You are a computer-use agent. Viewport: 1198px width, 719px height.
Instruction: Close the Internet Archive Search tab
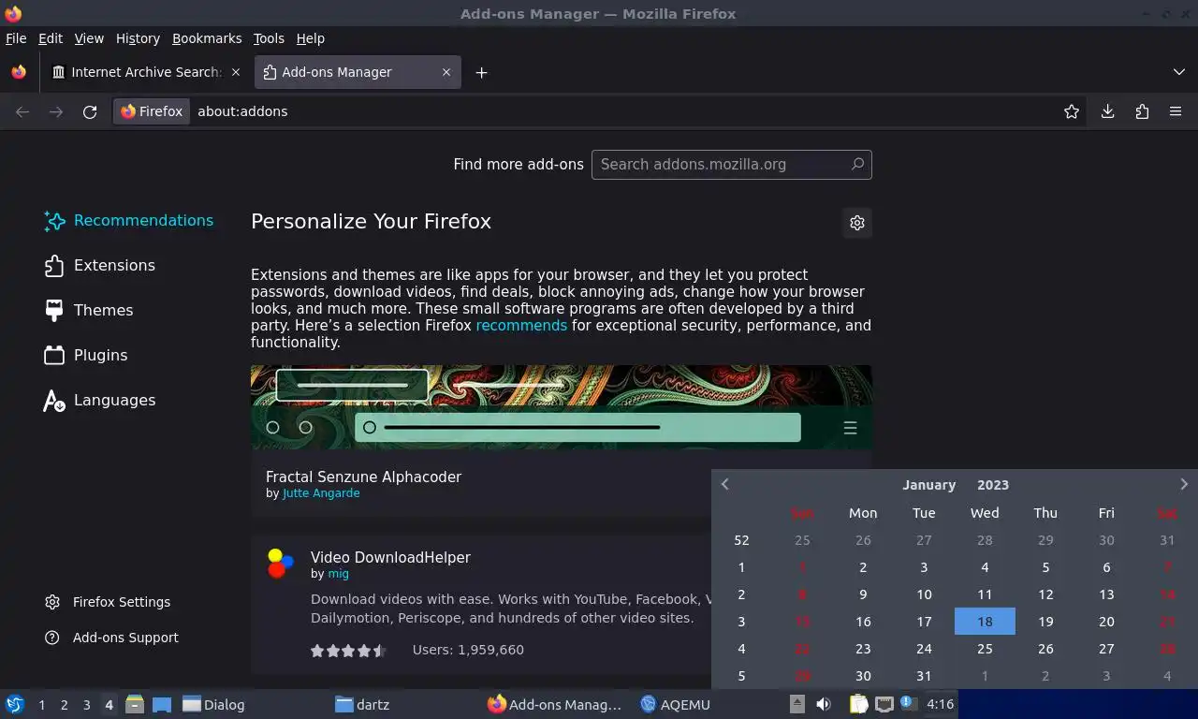click(x=236, y=72)
